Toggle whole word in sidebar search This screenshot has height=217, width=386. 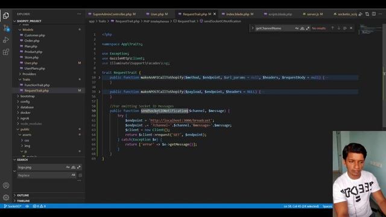74,167
